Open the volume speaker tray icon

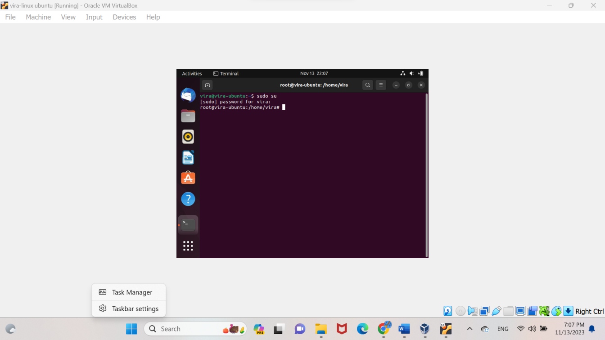pyautogui.click(x=532, y=329)
